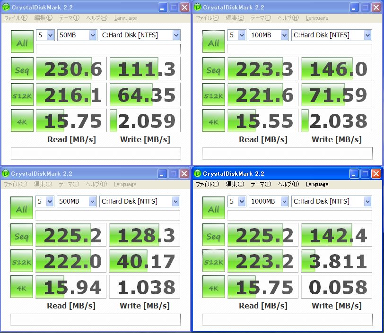This screenshot has height=333, width=384.
Task: Start the Seq test in the 1000MB window
Action: [x=214, y=235]
